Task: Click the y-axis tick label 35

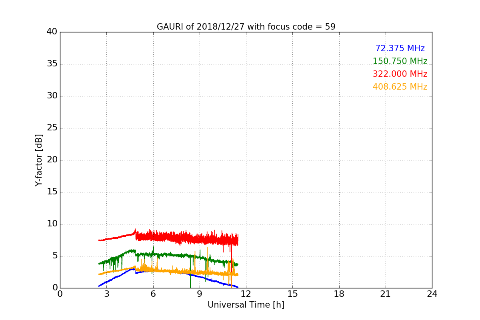Action: coord(52,64)
